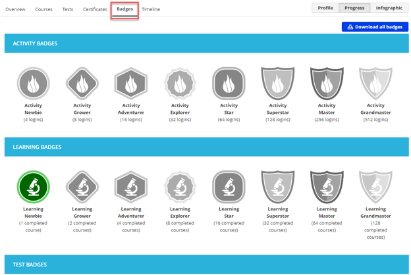Click the LEARNING BADGES section header
This screenshot has width=411, height=275.
coord(207,147)
